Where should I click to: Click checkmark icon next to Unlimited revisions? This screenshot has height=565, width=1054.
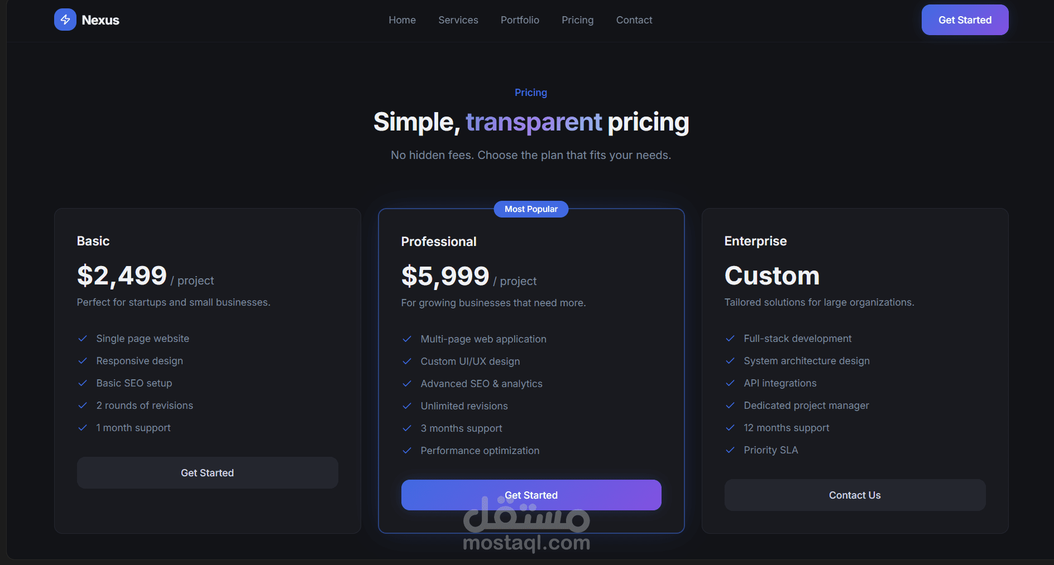[x=407, y=406]
